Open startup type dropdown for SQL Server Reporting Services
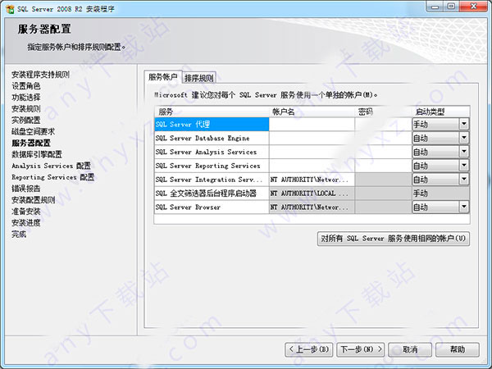This screenshot has height=369, width=492. [x=464, y=166]
